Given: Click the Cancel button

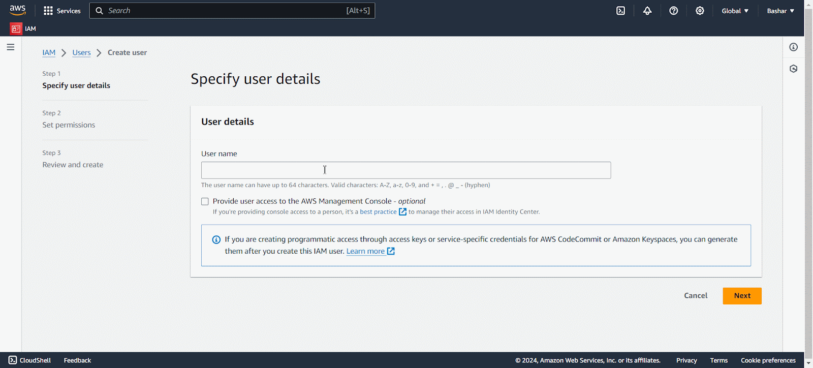Looking at the screenshot, I should [696, 296].
